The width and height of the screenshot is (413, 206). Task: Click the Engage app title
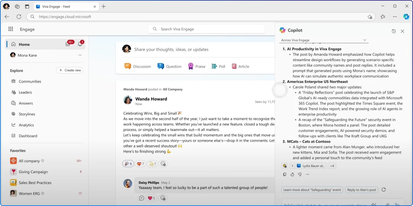coord(27,29)
